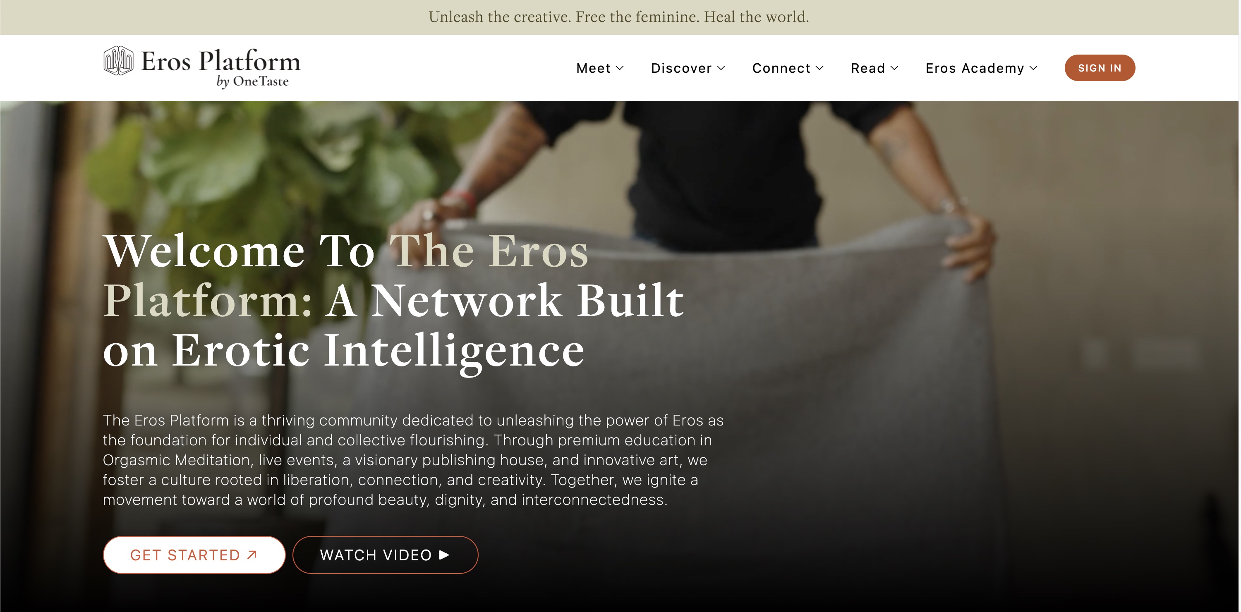
Task: Expand the Meet chevron arrow
Action: point(620,68)
